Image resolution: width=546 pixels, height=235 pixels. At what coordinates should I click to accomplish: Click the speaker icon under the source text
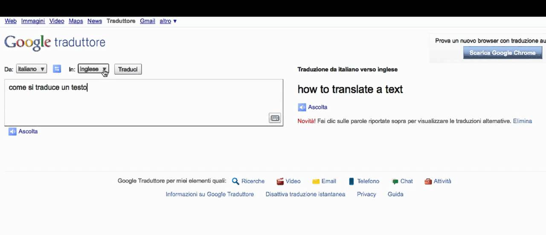(12, 132)
